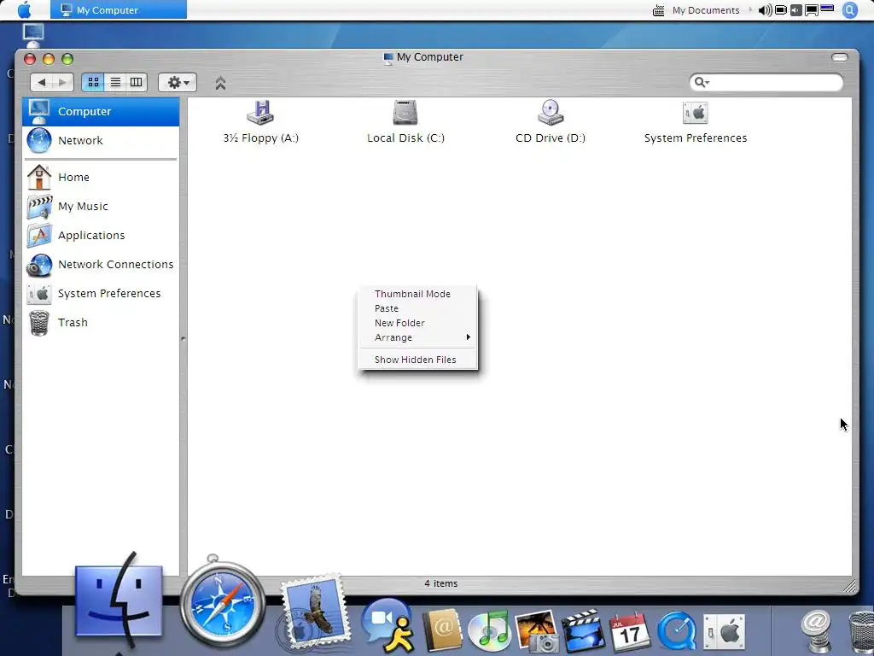Screen dimensions: 874x656
Task: Open Applications in the sidebar
Action: coord(101,236)
